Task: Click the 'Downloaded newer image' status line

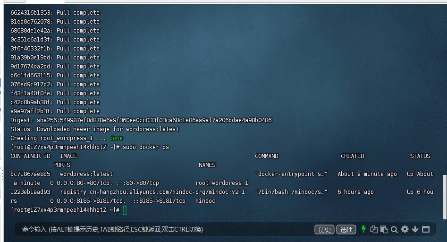Action: 95,129
